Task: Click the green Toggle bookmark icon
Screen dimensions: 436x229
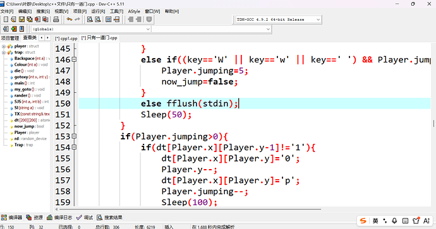Action: 14,28
